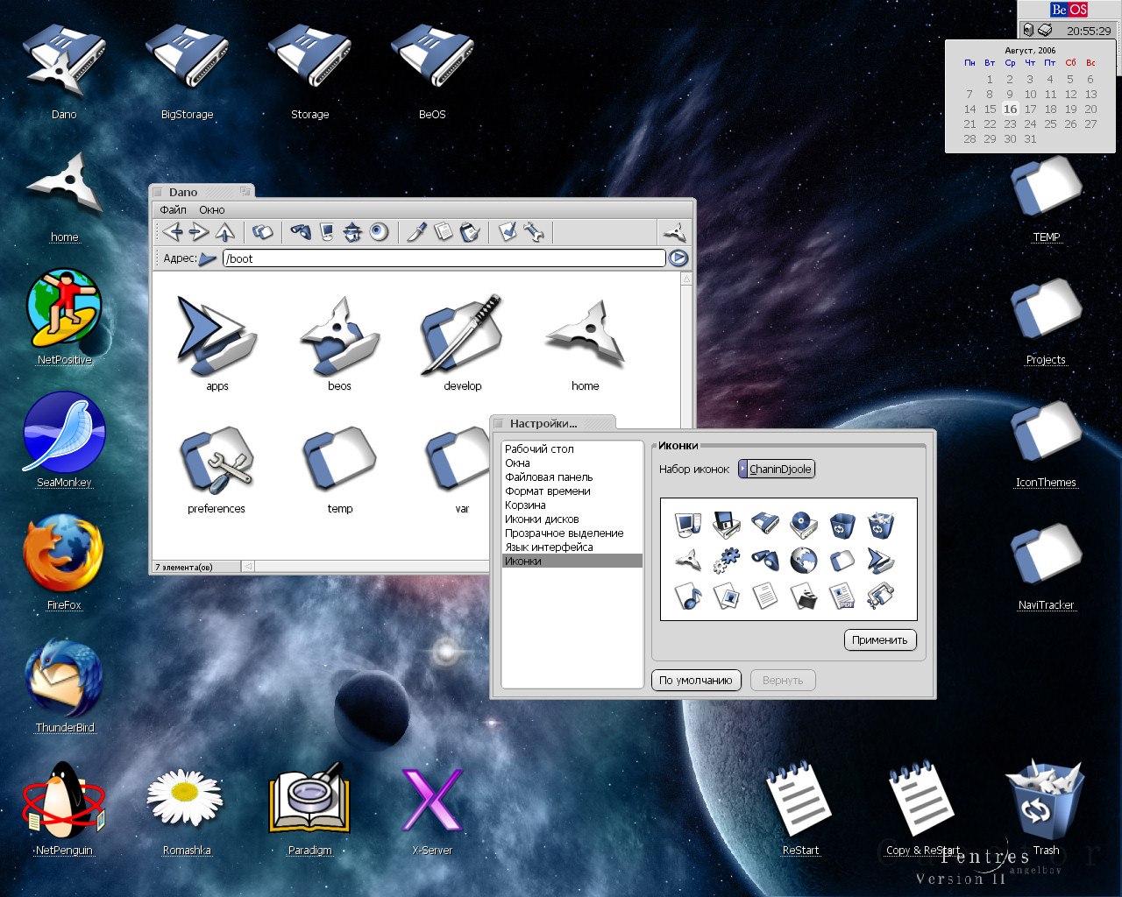Click the overlapping windows icon in Dano toolbar

(262, 232)
